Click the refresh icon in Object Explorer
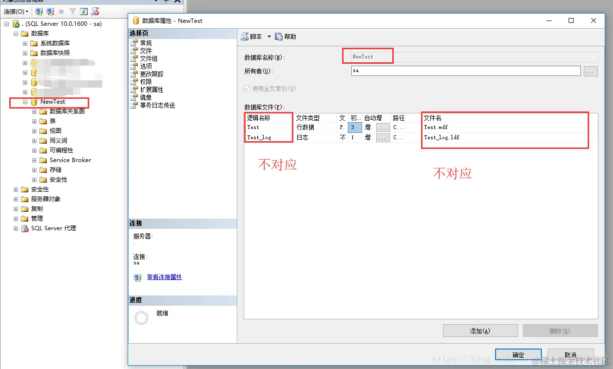Image resolution: width=613 pixels, height=369 pixels. click(x=84, y=11)
